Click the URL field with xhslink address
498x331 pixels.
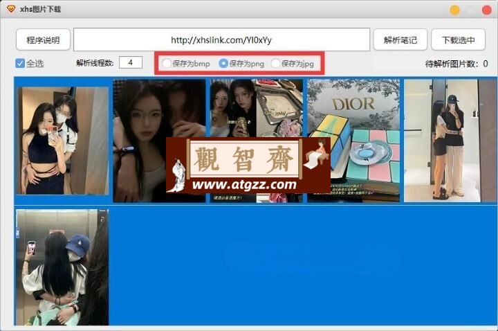click(221, 39)
